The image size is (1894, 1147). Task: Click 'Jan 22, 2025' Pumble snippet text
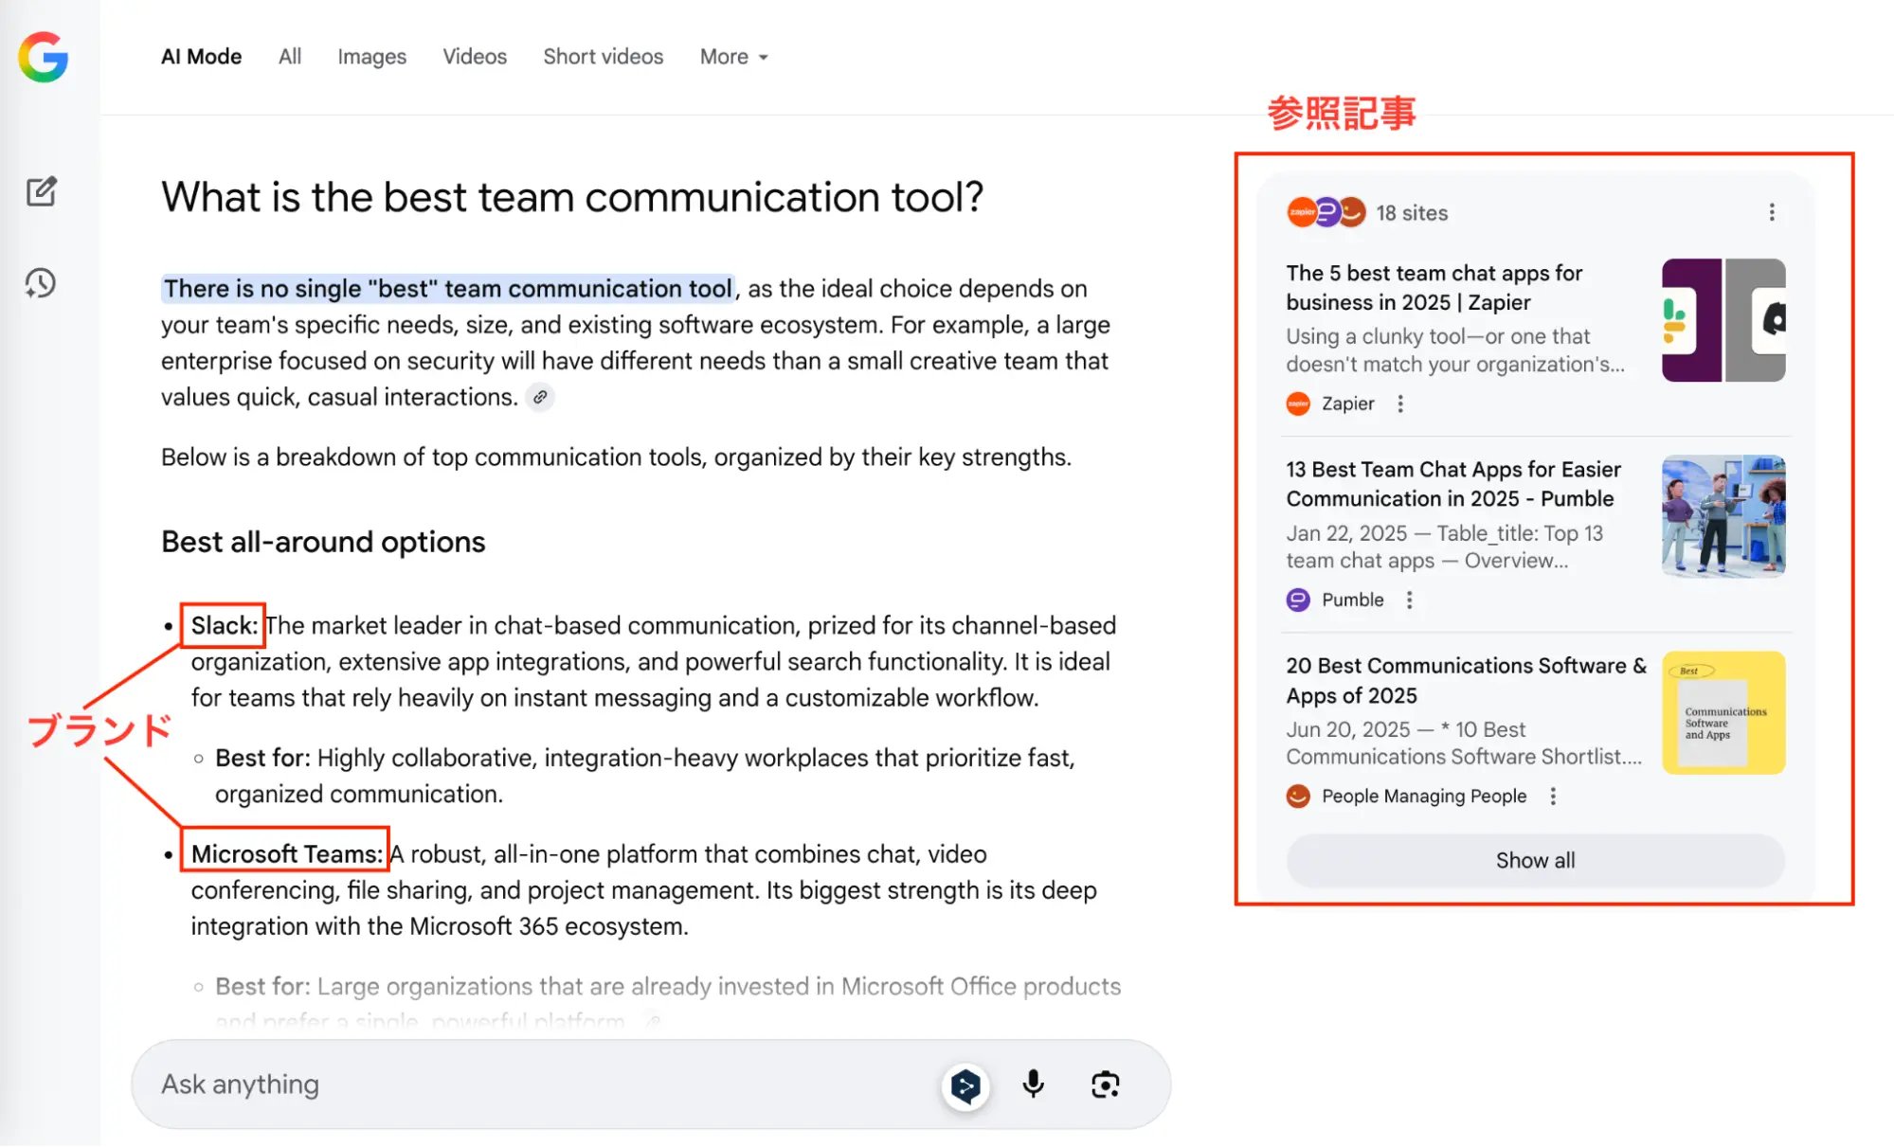pyautogui.click(x=1444, y=547)
